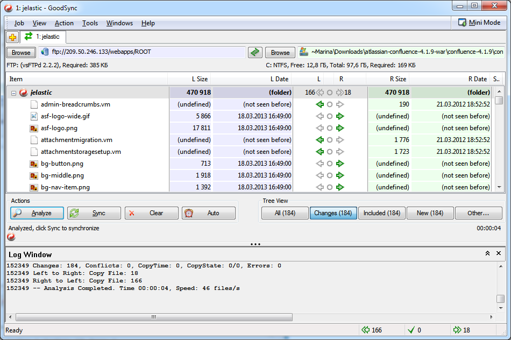Click the new job plus icon
The image size is (511, 340).
click(x=13, y=37)
